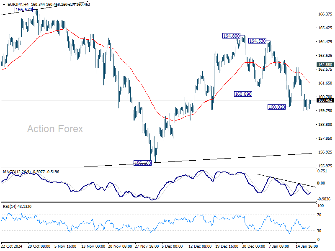The image size is (335, 251).
Task: Select the 160.020 price label
Action: coord(277,107)
